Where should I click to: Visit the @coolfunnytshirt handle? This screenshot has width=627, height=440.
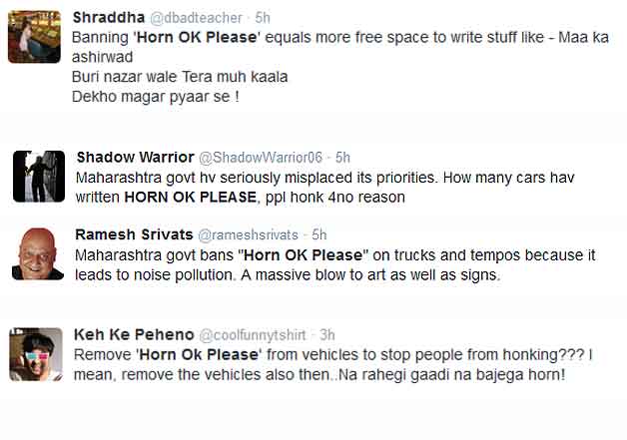pyautogui.click(x=253, y=335)
